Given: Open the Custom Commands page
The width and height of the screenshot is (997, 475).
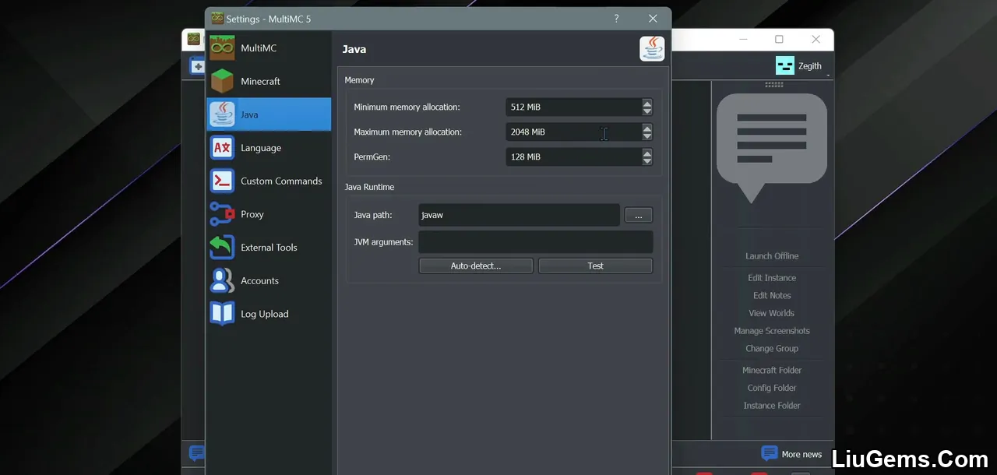Looking at the screenshot, I should click(269, 181).
